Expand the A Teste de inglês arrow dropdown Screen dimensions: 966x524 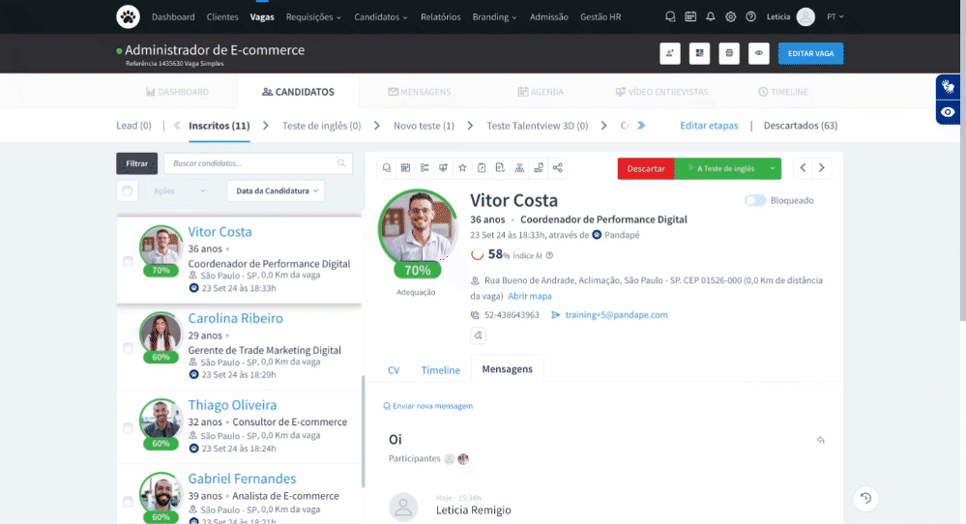(x=772, y=169)
